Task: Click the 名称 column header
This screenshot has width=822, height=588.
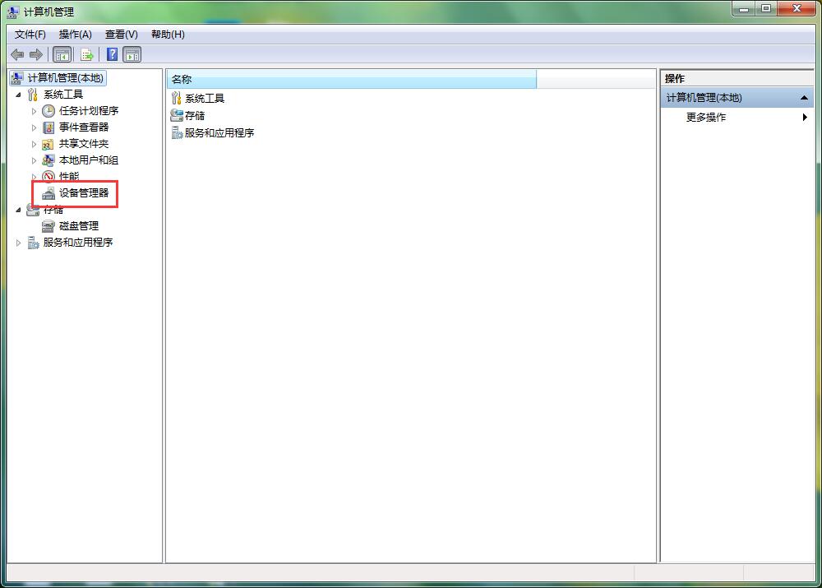Action: (x=351, y=79)
